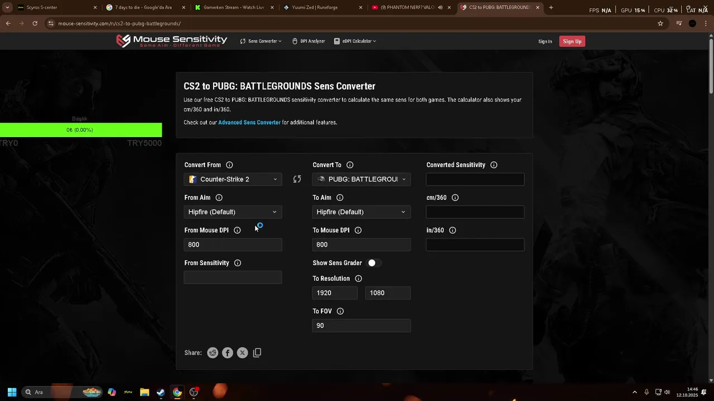
Task: Open the Counter-Strike 2 game dropdown
Action: (x=233, y=179)
